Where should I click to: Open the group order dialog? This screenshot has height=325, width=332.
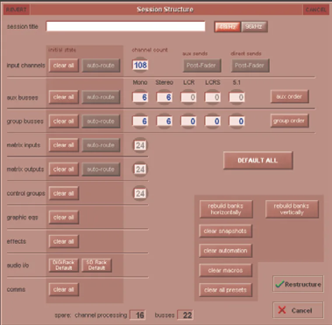click(x=290, y=121)
